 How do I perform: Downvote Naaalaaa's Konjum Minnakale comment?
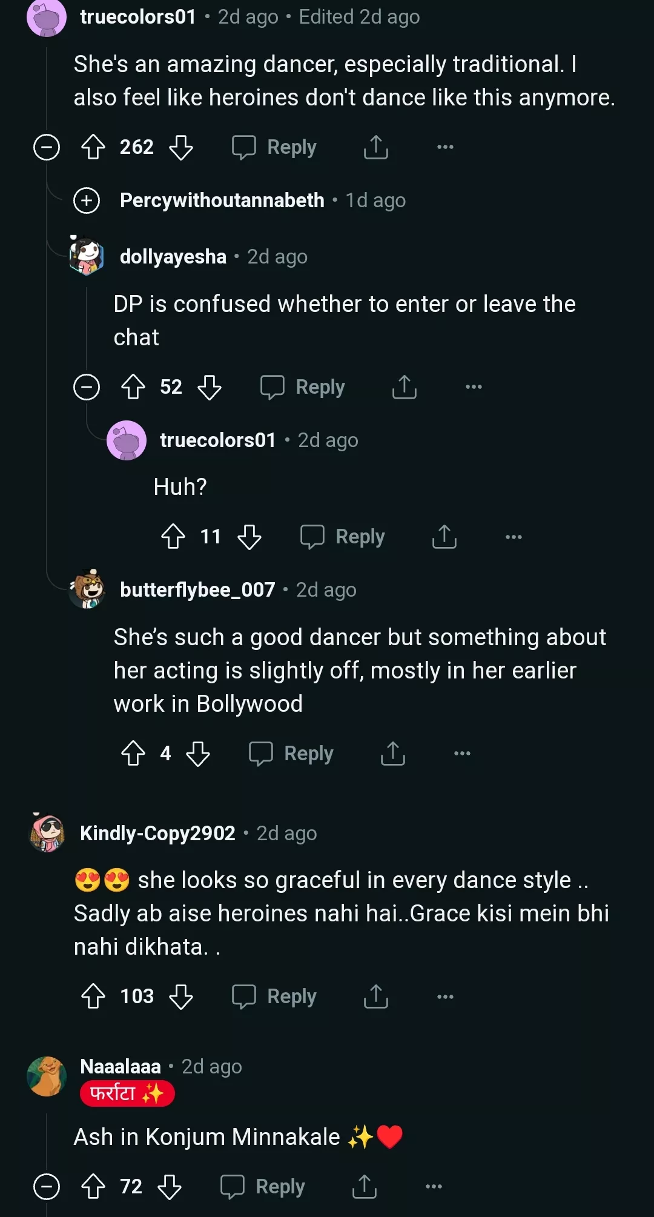pos(169,1187)
